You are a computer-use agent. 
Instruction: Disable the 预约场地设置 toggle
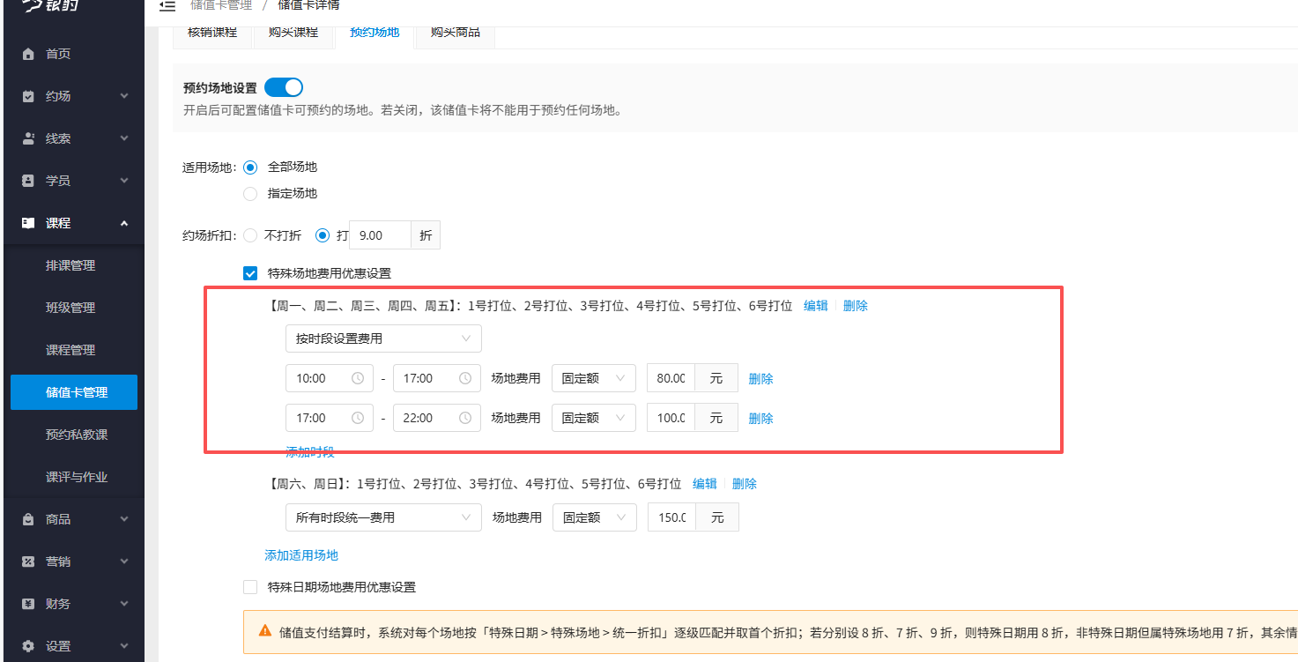pos(283,88)
